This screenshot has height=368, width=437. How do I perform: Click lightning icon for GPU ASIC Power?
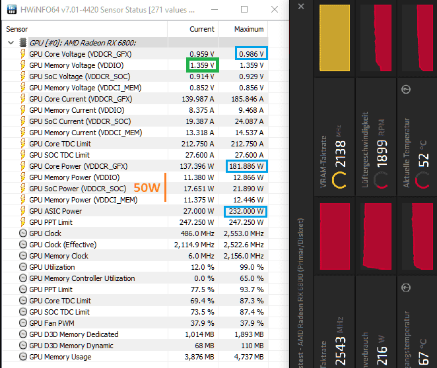23,211
